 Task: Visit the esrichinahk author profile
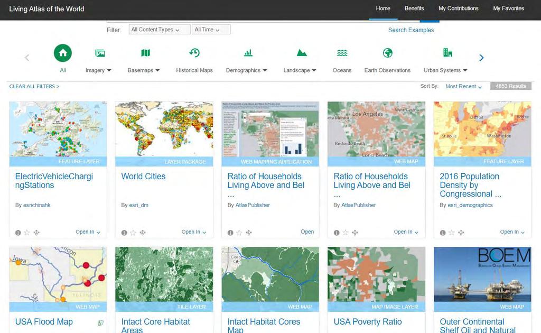[x=36, y=205]
